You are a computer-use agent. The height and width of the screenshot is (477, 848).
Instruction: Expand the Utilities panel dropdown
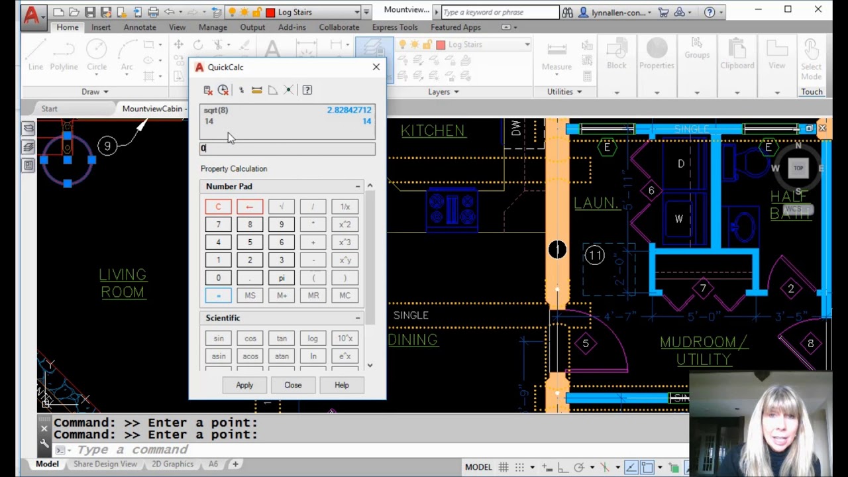tap(564, 92)
